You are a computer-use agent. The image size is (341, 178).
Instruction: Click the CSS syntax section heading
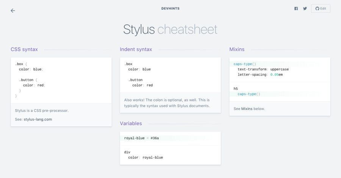(24, 49)
